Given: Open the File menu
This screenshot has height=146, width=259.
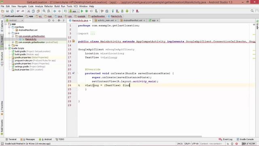Looking at the screenshot, I should pyautogui.click(x=2, y=6).
